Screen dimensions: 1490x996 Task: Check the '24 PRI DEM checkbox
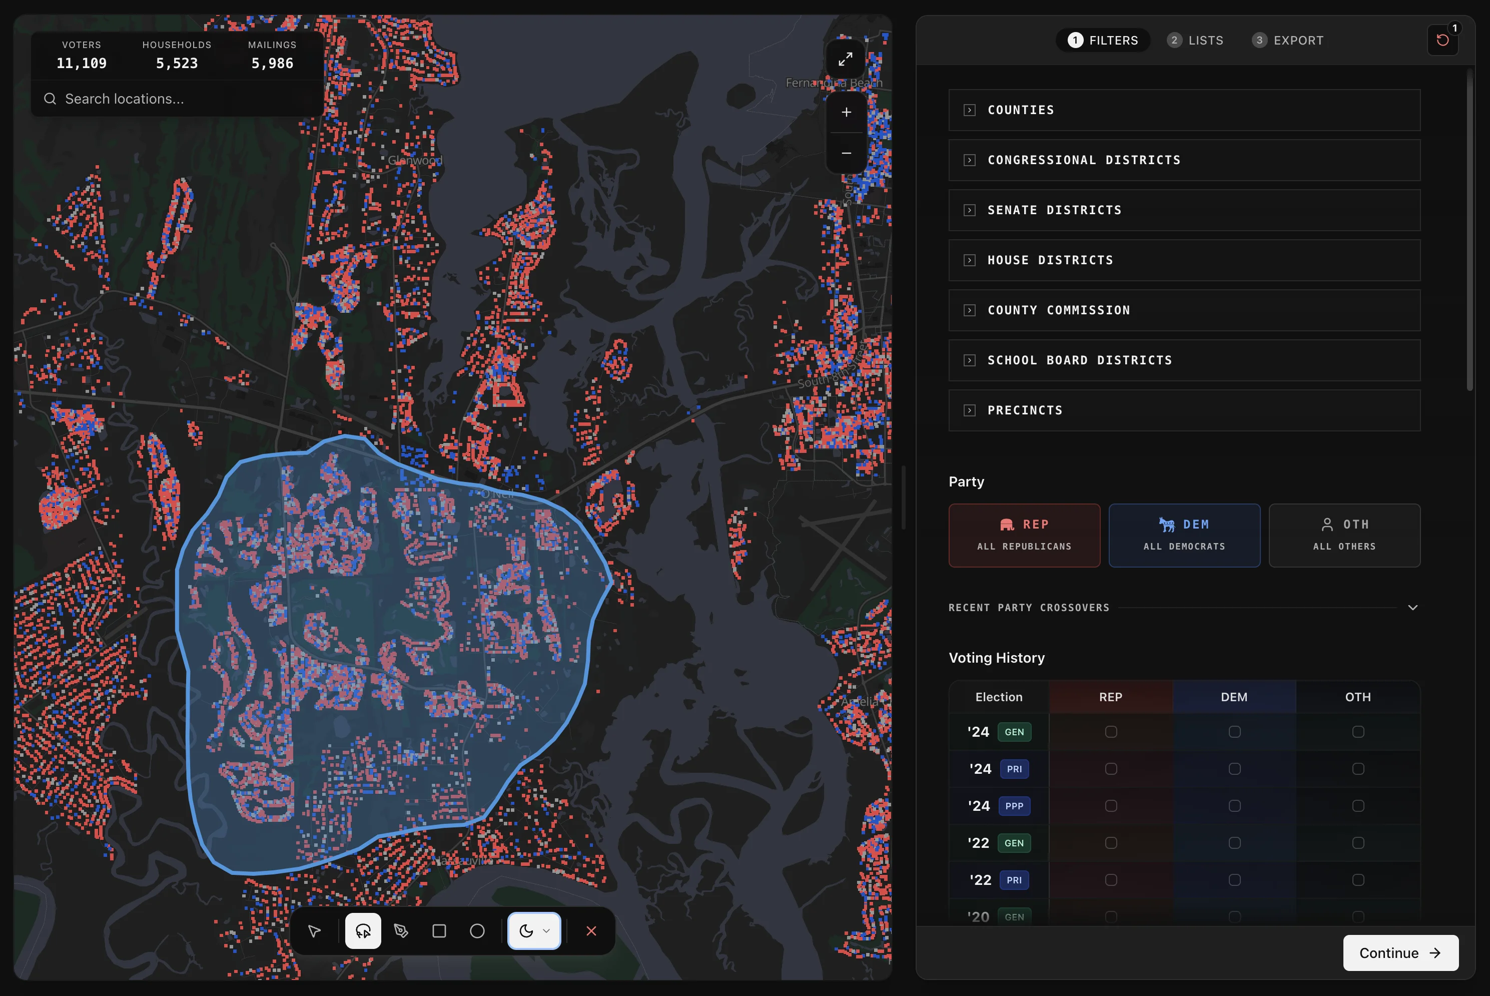pos(1234,769)
